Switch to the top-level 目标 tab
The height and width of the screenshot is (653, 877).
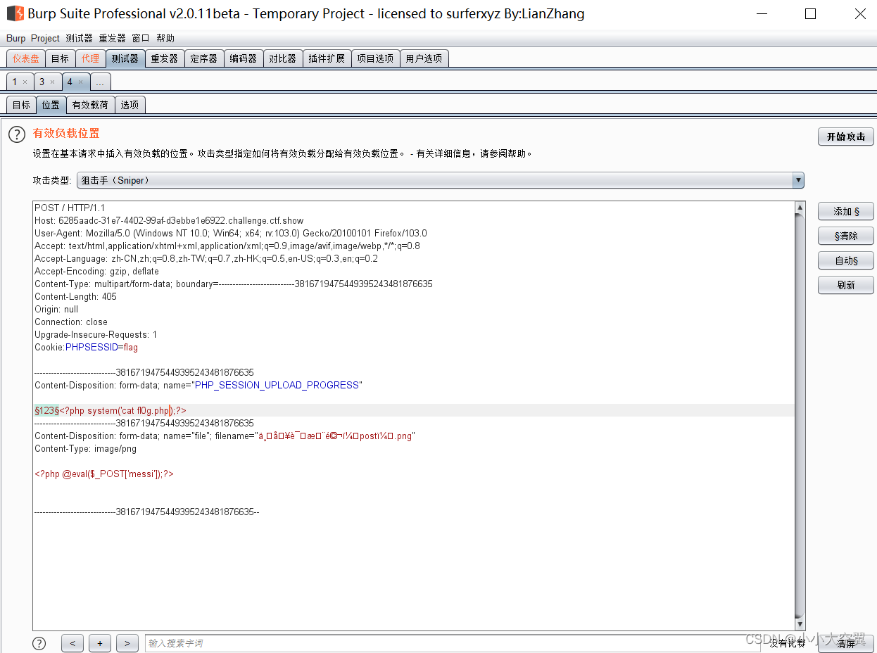60,58
